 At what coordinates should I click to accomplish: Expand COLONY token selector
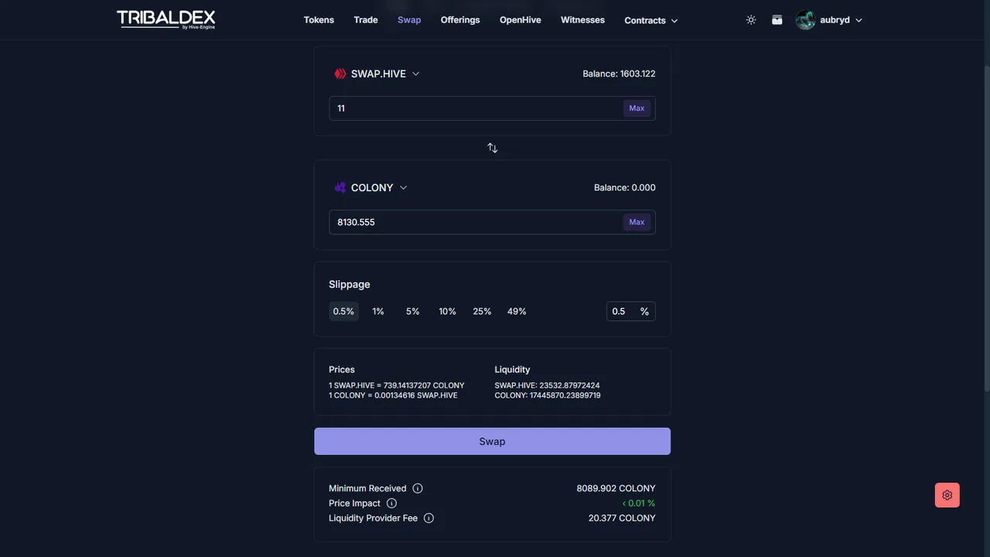370,187
